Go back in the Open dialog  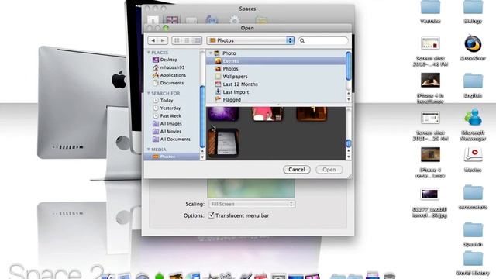[x=153, y=40]
